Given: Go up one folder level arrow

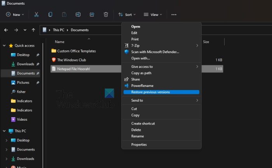Looking at the screenshot, I should point(34,30).
